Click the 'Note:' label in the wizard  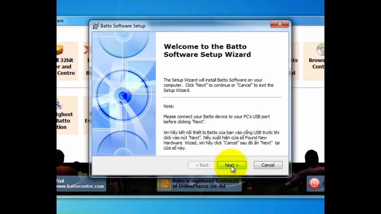click(x=169, y=106)
